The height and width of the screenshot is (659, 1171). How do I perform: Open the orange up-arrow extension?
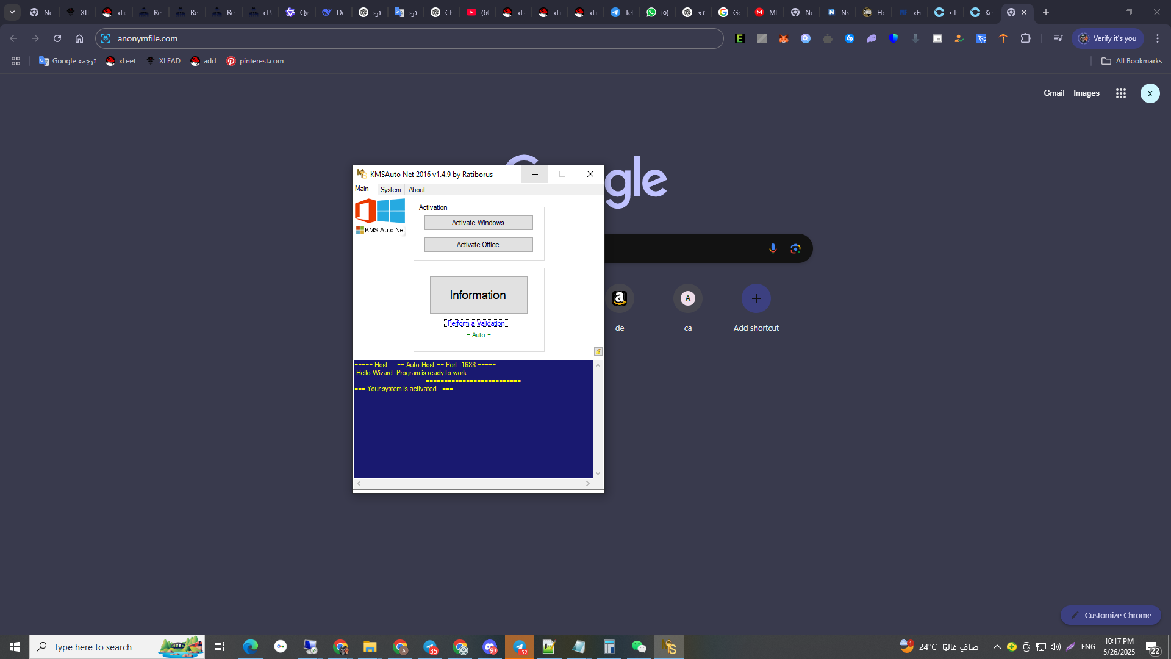coord(1003,38)
